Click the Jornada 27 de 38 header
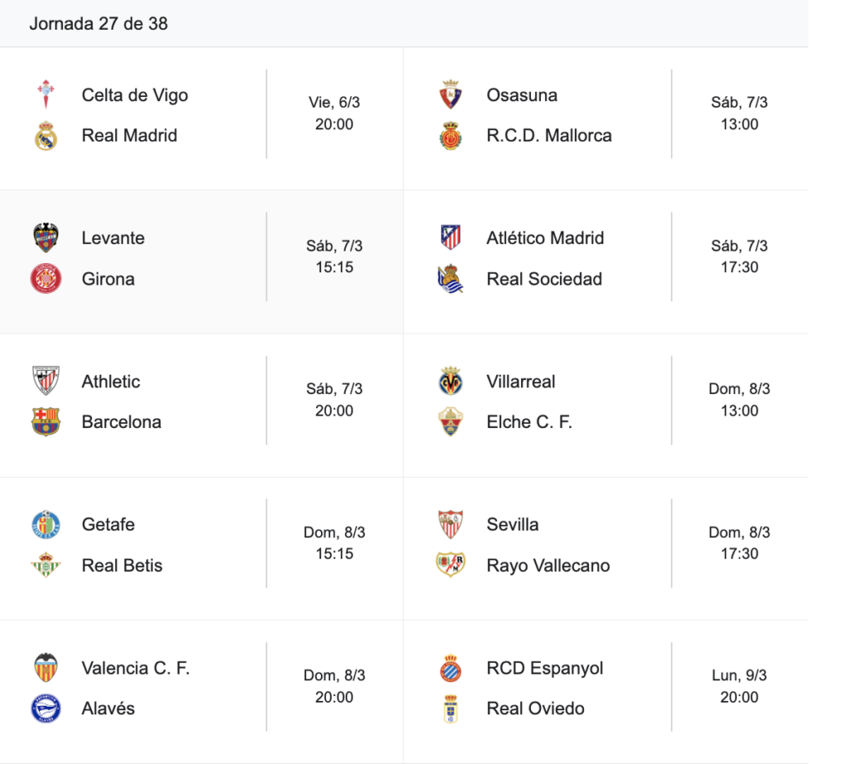 pyautogui.click(x=98, y=24)
